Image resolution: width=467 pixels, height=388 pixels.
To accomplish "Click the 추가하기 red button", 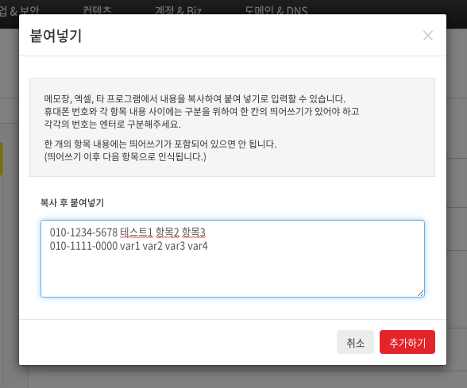I will pyautogui.click(x=407, y=342).
